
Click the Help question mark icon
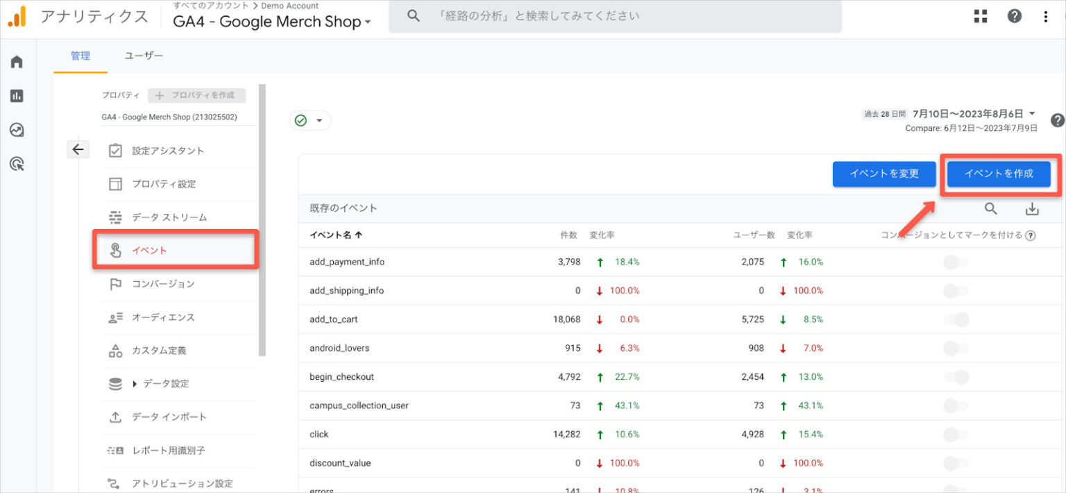(x=1014, y=15)
